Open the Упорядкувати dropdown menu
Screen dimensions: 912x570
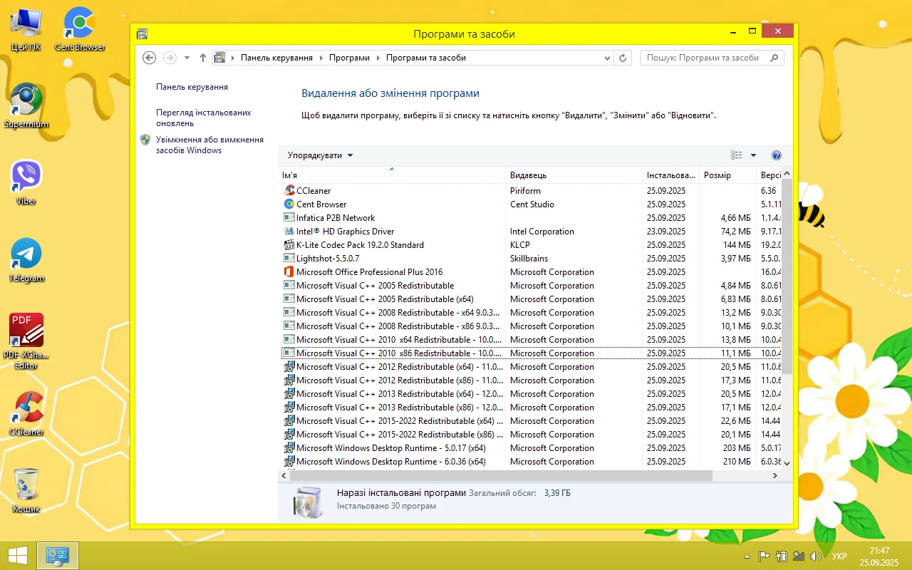(x=320, y=155)
